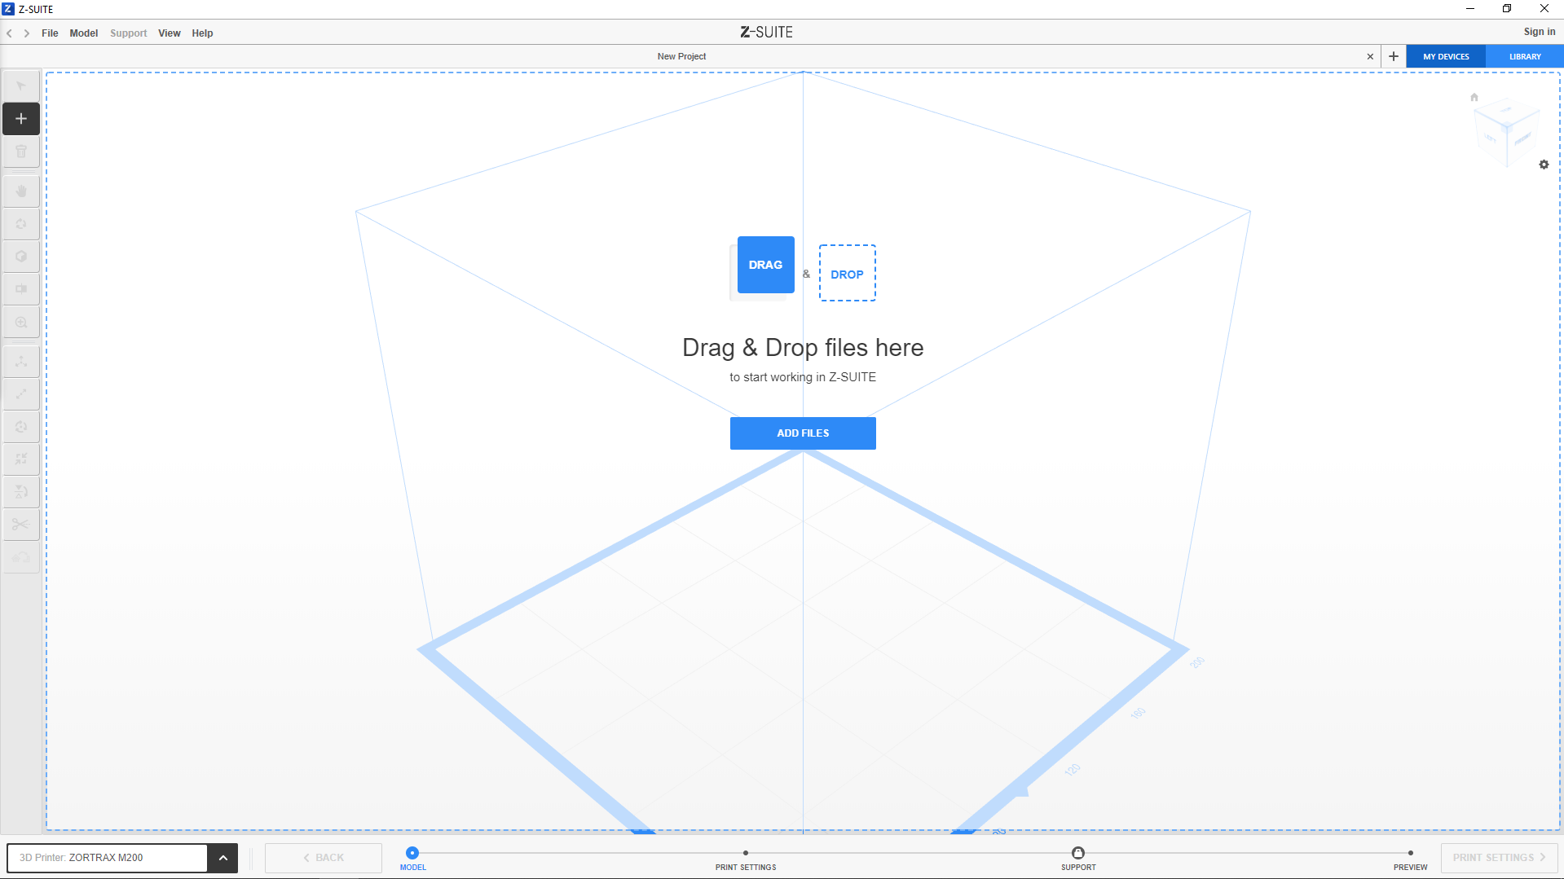Expand the 3D Printer selection arrow
The width and height of the screenshot is (1564, 879).
[x=222, y=858]
